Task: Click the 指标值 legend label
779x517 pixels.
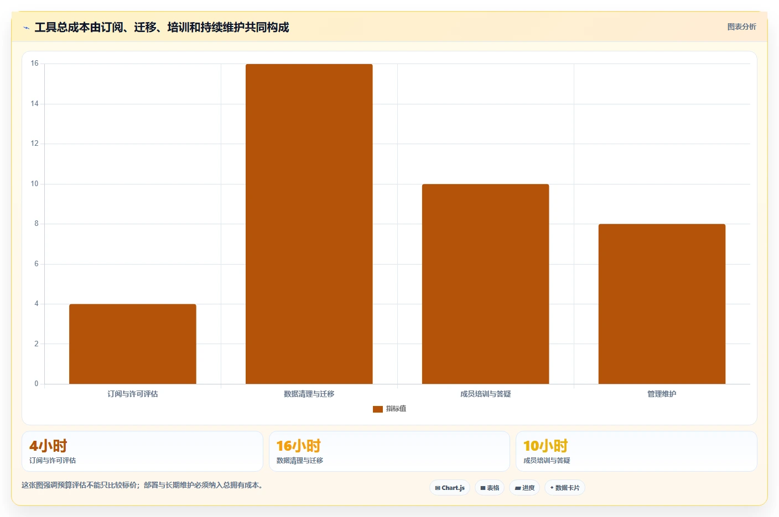Action: point(396,409)
